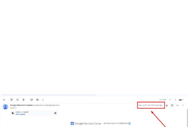Click the sender email address text
The image size is (188, 127).
(x=46, y=105)
